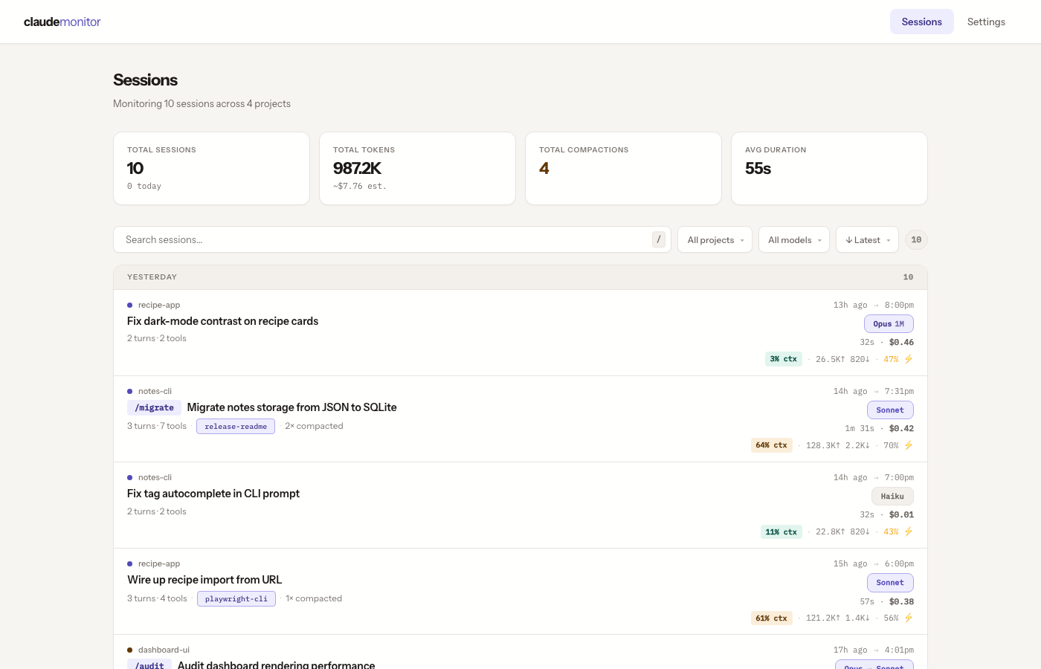Click the '15h ago → 6:00pm' timestamp
The width and height of the screenshot is (1041, 669).
(874, 564)
